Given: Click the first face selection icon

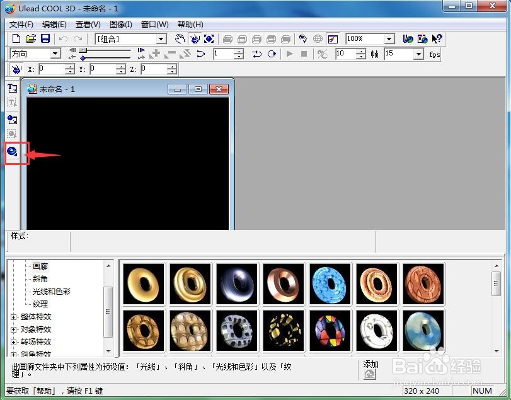Looking at the screenshot, I should pos(228,39).
